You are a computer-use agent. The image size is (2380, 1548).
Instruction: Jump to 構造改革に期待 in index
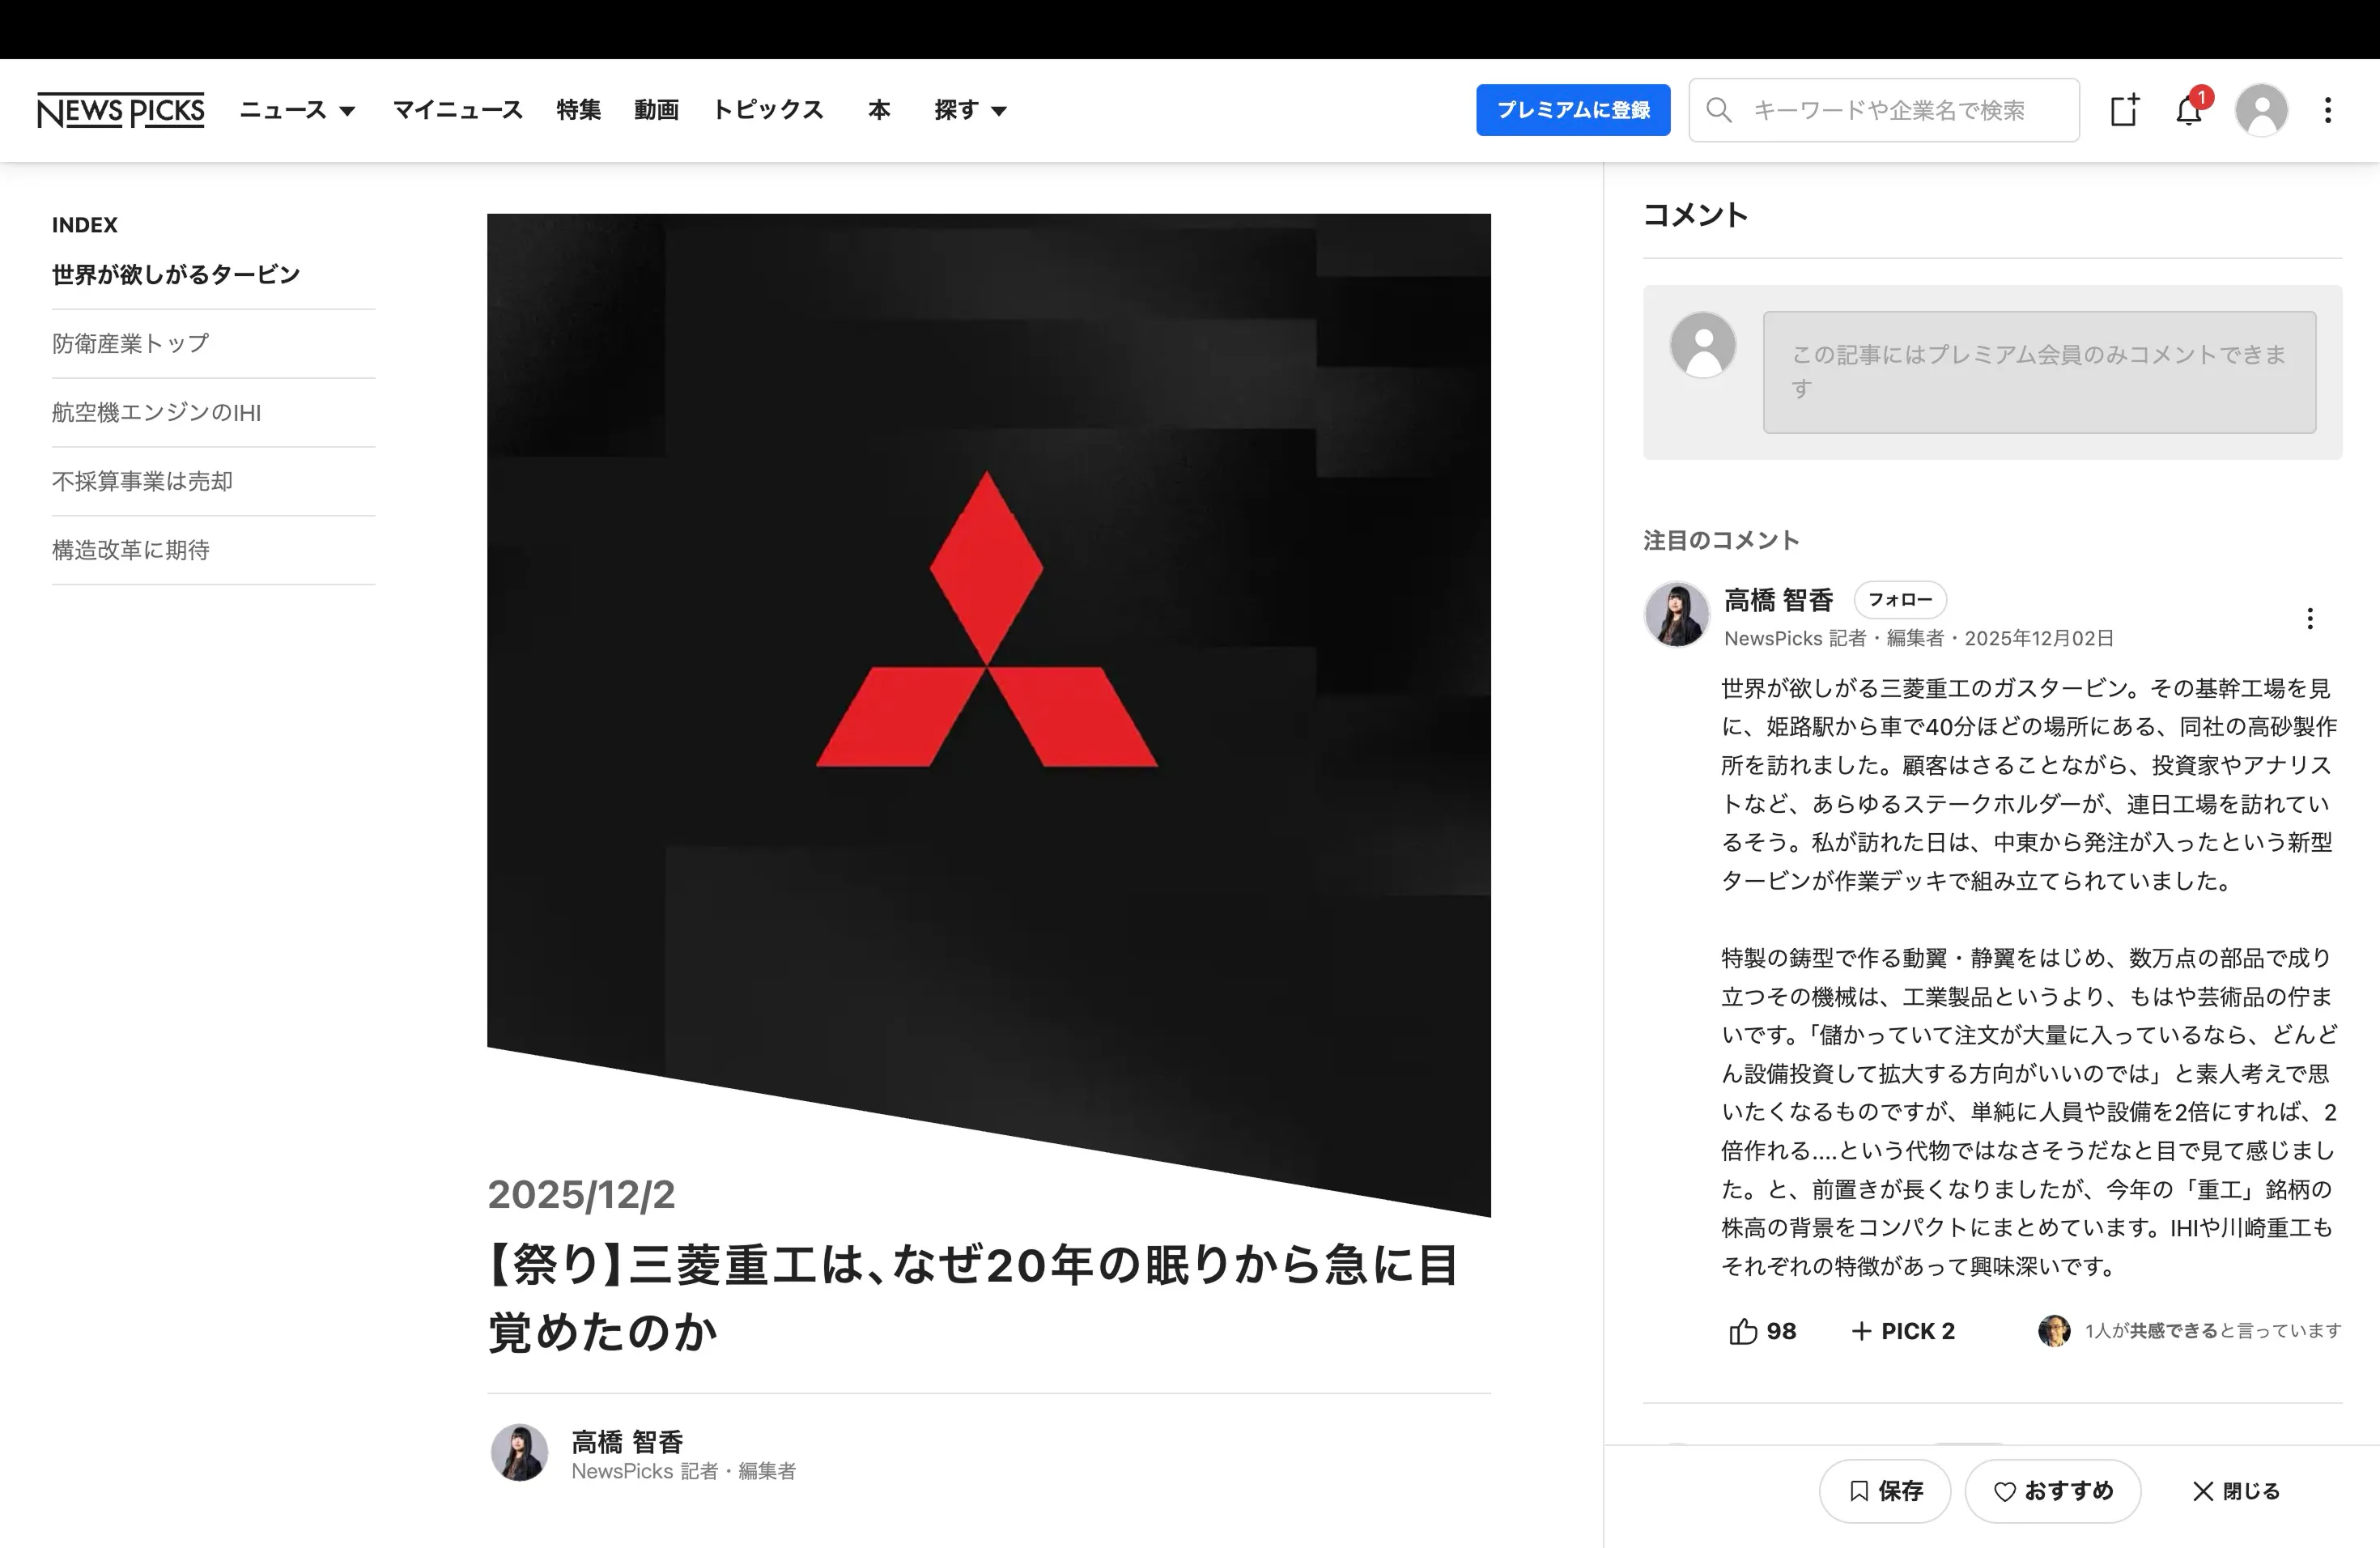pos(130,550)
